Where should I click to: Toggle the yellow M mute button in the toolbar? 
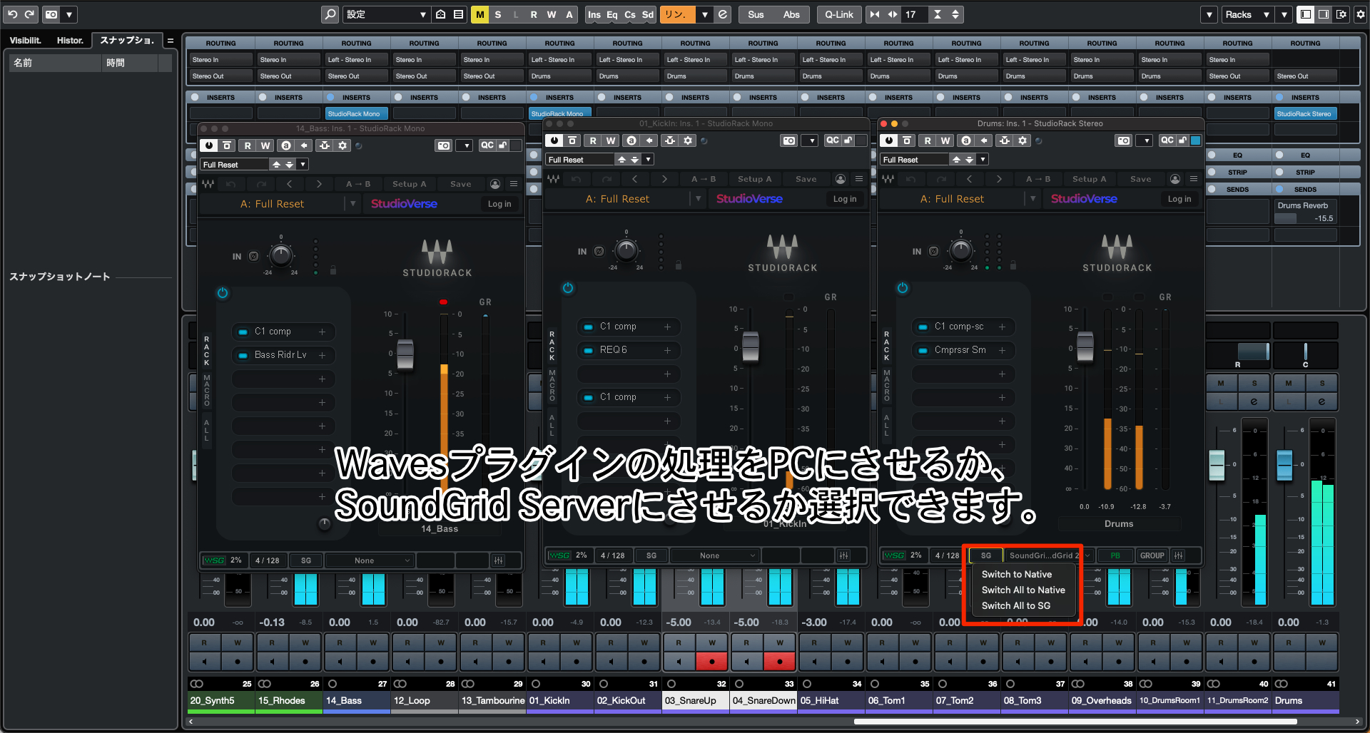[480, 14]
